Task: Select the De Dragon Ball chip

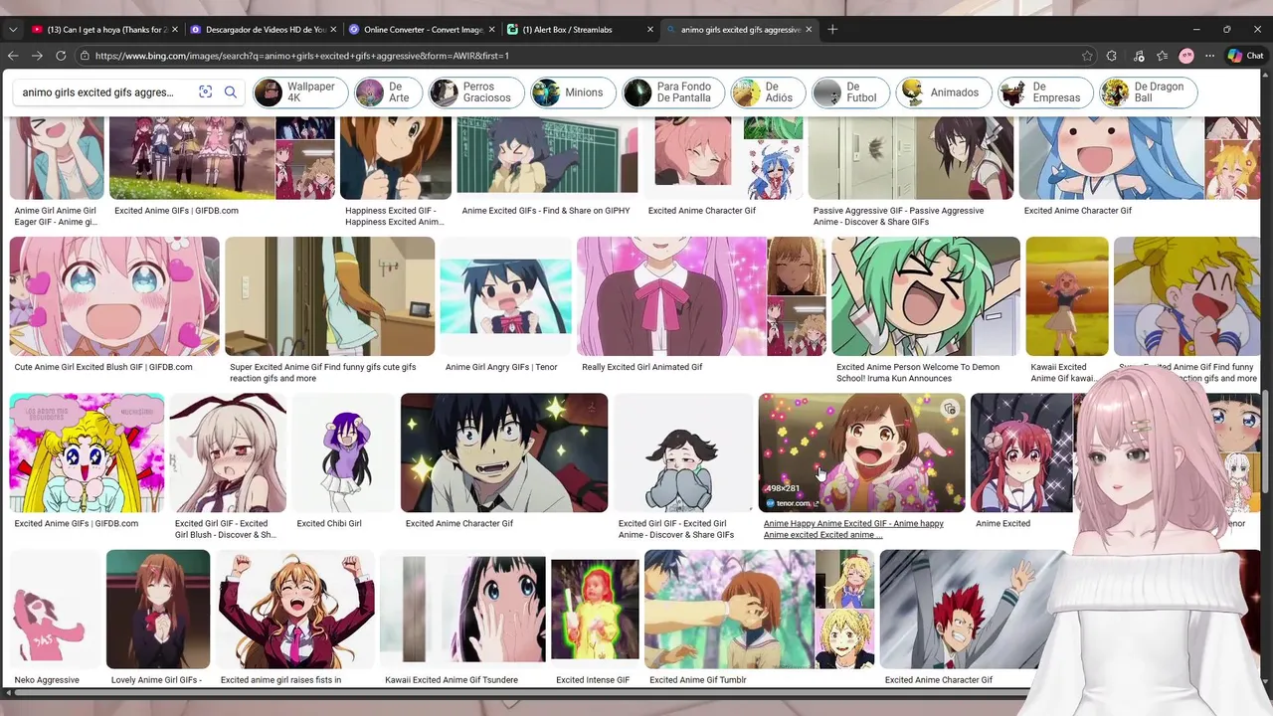Action: point(1148,92)
